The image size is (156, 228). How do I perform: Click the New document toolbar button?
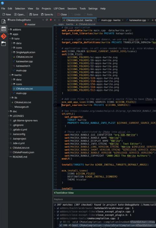[x=7, y=14]
